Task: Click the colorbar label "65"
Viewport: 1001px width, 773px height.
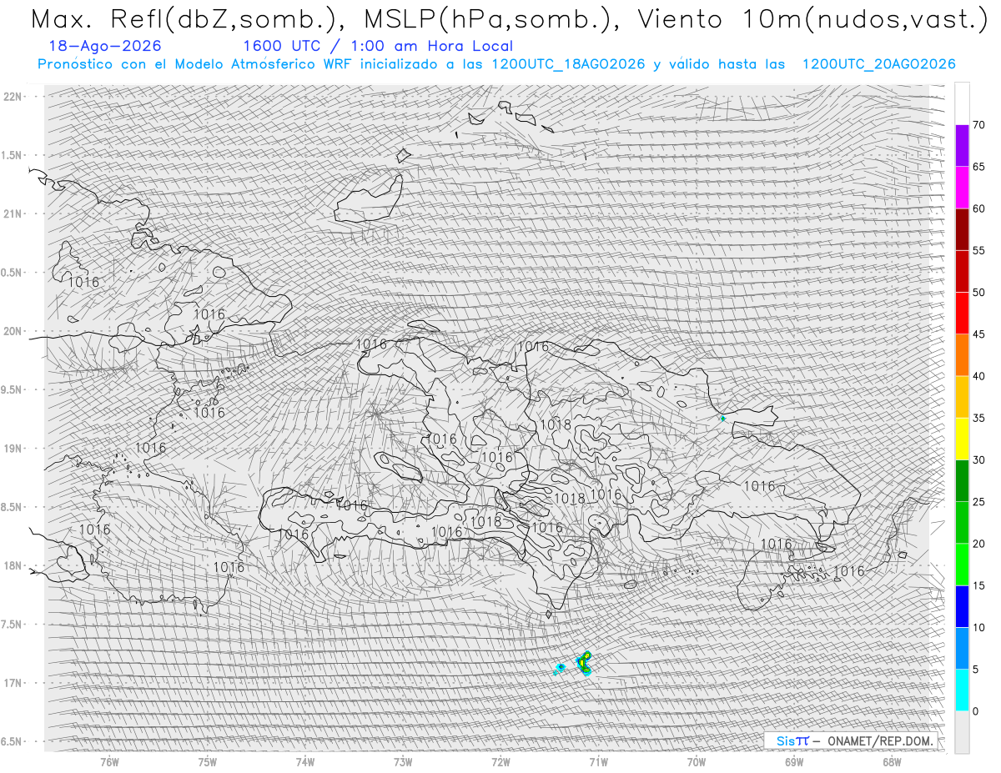Action: pyautogui.click(x=978, y=167)
